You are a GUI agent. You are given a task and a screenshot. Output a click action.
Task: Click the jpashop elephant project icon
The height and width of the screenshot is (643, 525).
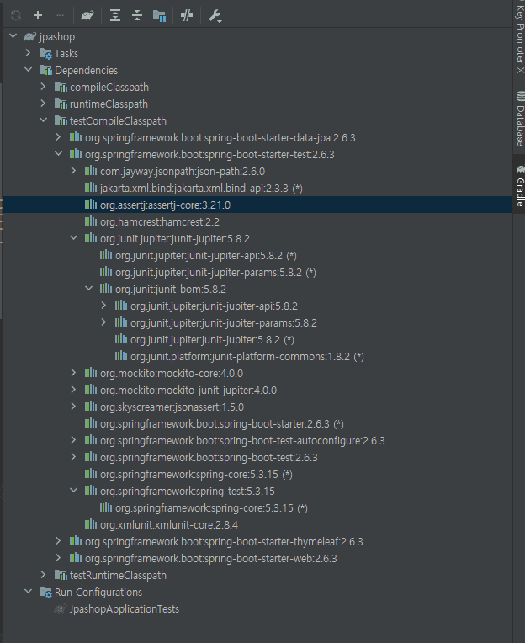[30, 36]
